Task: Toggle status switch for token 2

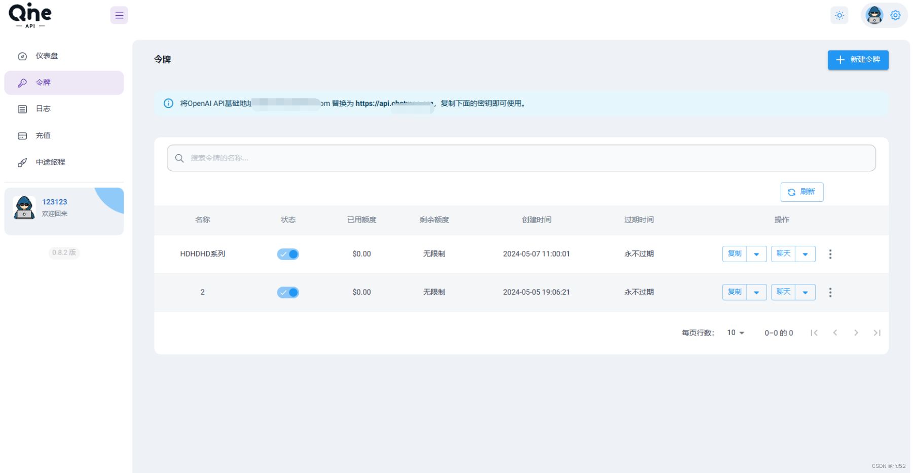Action: pyautogui.click(x=288, y=293)
